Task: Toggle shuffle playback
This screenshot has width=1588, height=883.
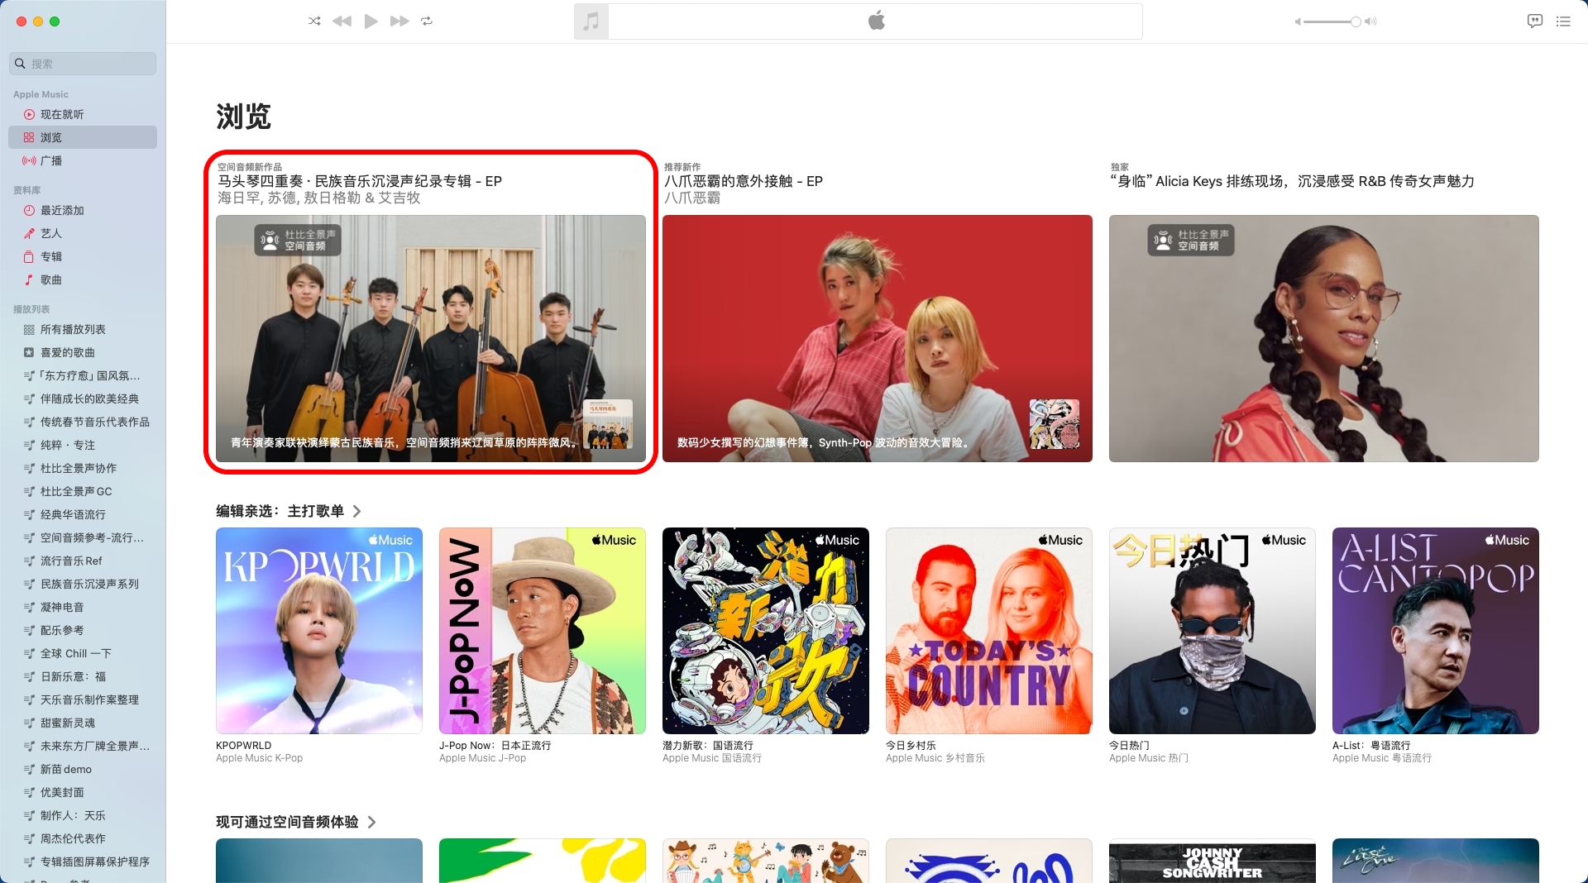Action: point(314,21)
